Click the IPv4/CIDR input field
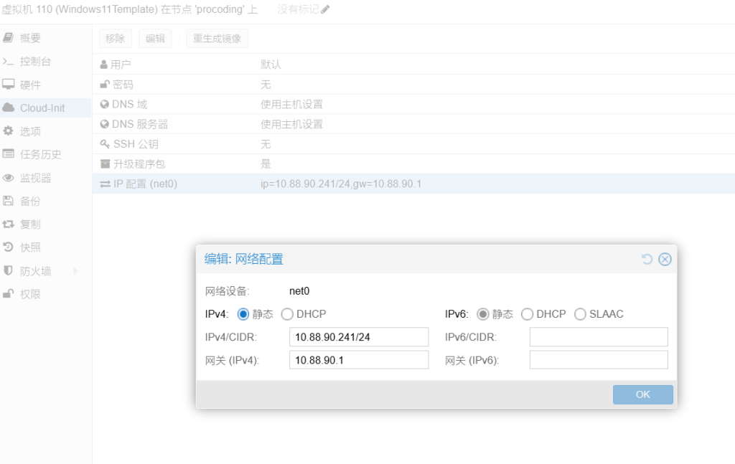This screenshot has width=735, height=464. [x=359, y=337]
